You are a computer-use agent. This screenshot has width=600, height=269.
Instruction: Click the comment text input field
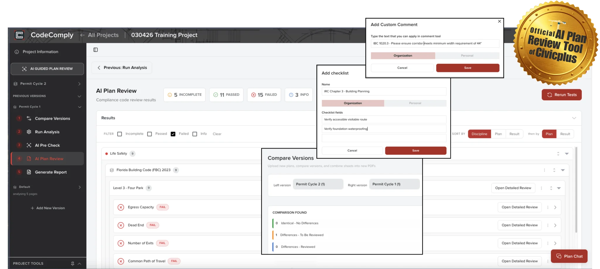[435, 43]
